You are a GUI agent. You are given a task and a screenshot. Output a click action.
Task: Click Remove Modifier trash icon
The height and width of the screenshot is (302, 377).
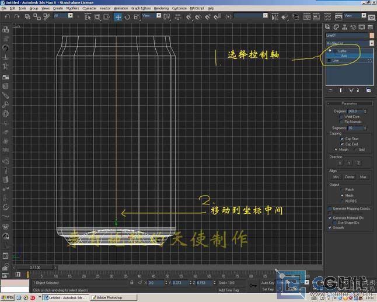point(358,90)
